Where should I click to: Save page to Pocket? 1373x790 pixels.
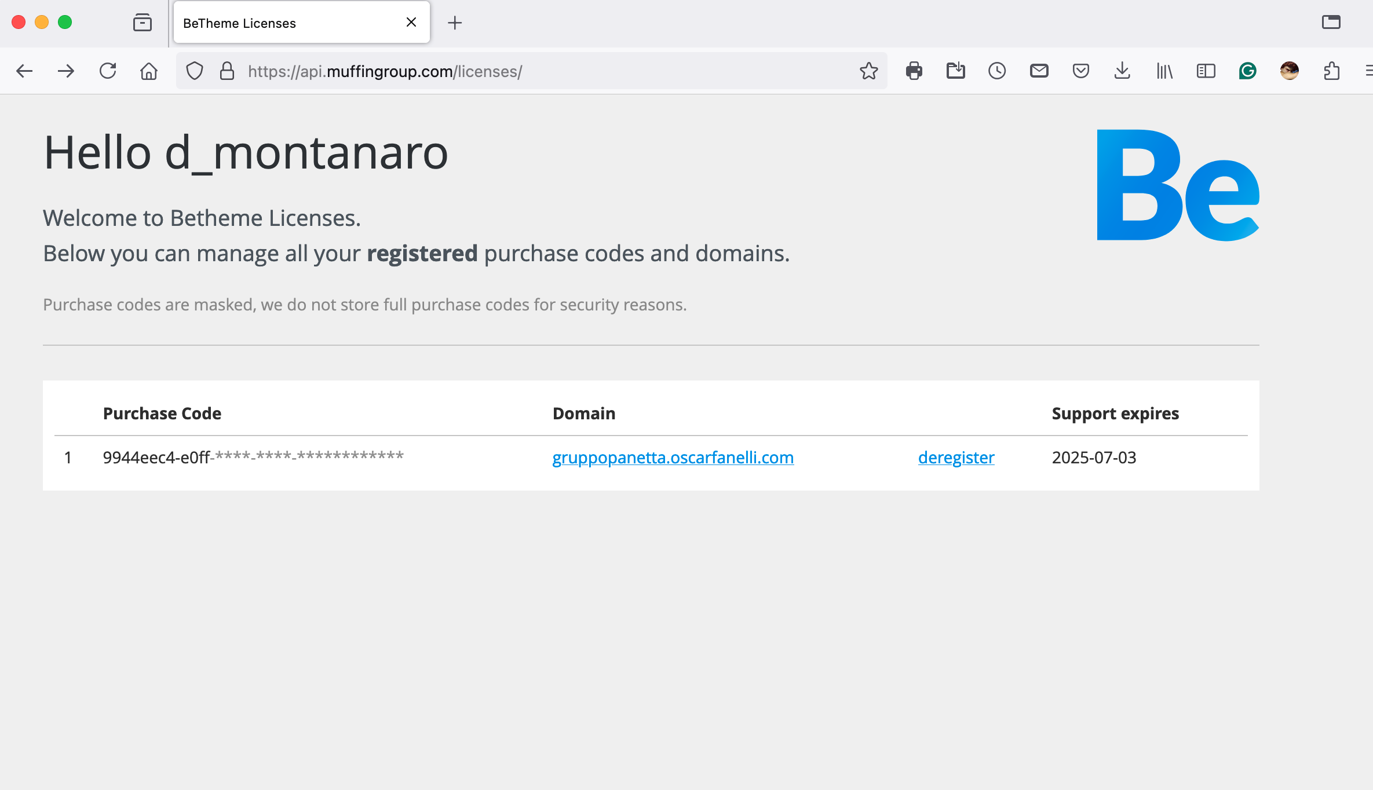click(x=1081, y=71)
